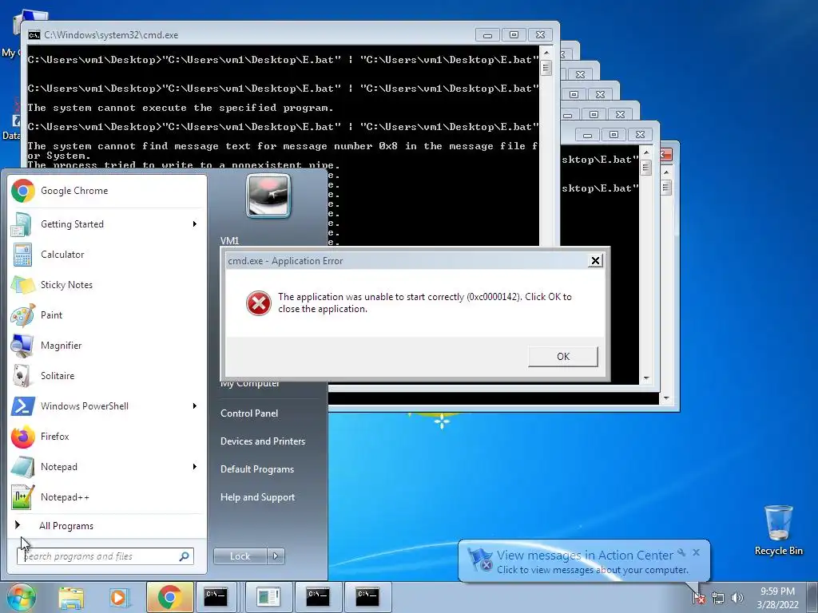Open shutdown options arrow next to Lock

click(x=276, y=556)
